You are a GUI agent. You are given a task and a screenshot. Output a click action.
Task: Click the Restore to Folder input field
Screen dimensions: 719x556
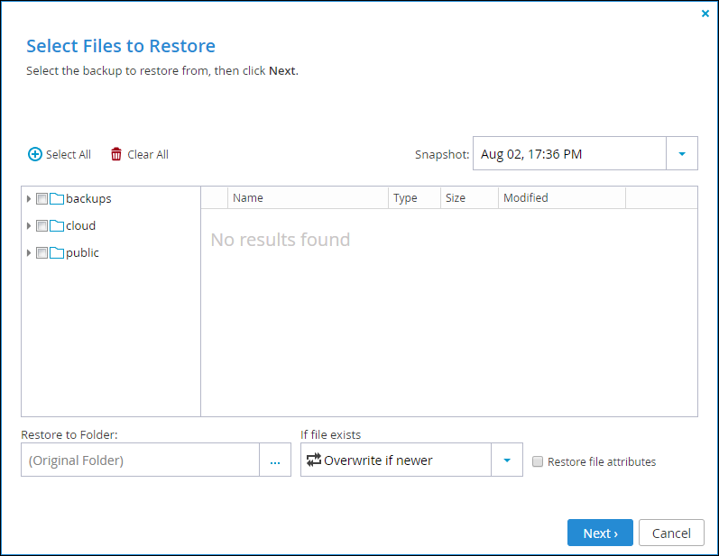coord(141,460)
